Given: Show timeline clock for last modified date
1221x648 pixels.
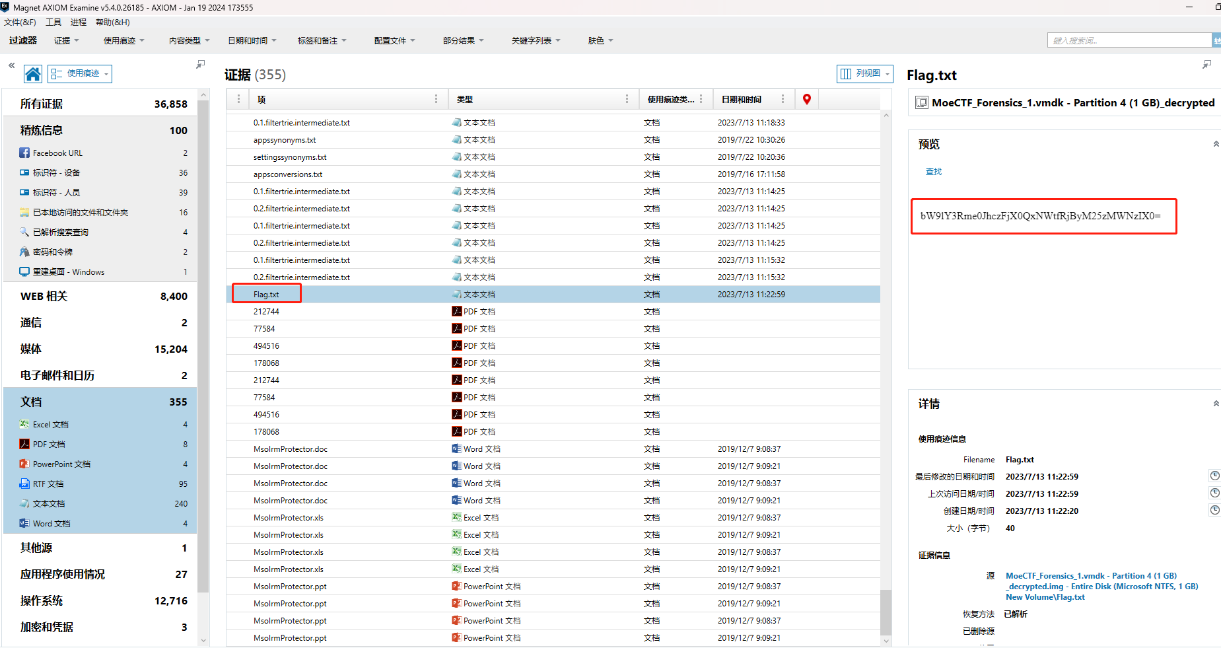Looking at the screenshot, I should point(1214,476).
